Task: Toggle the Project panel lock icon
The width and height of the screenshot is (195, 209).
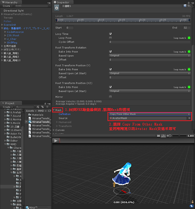Action: click(45, 104)
